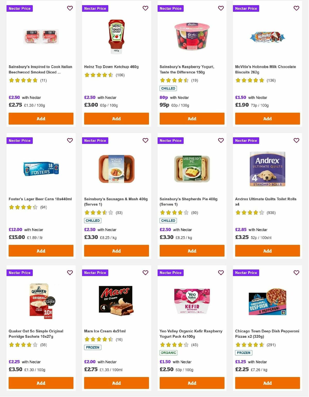Favourite McVitie's Hobnobs Milk Chocolate Biscuits

tap(296, 8)
